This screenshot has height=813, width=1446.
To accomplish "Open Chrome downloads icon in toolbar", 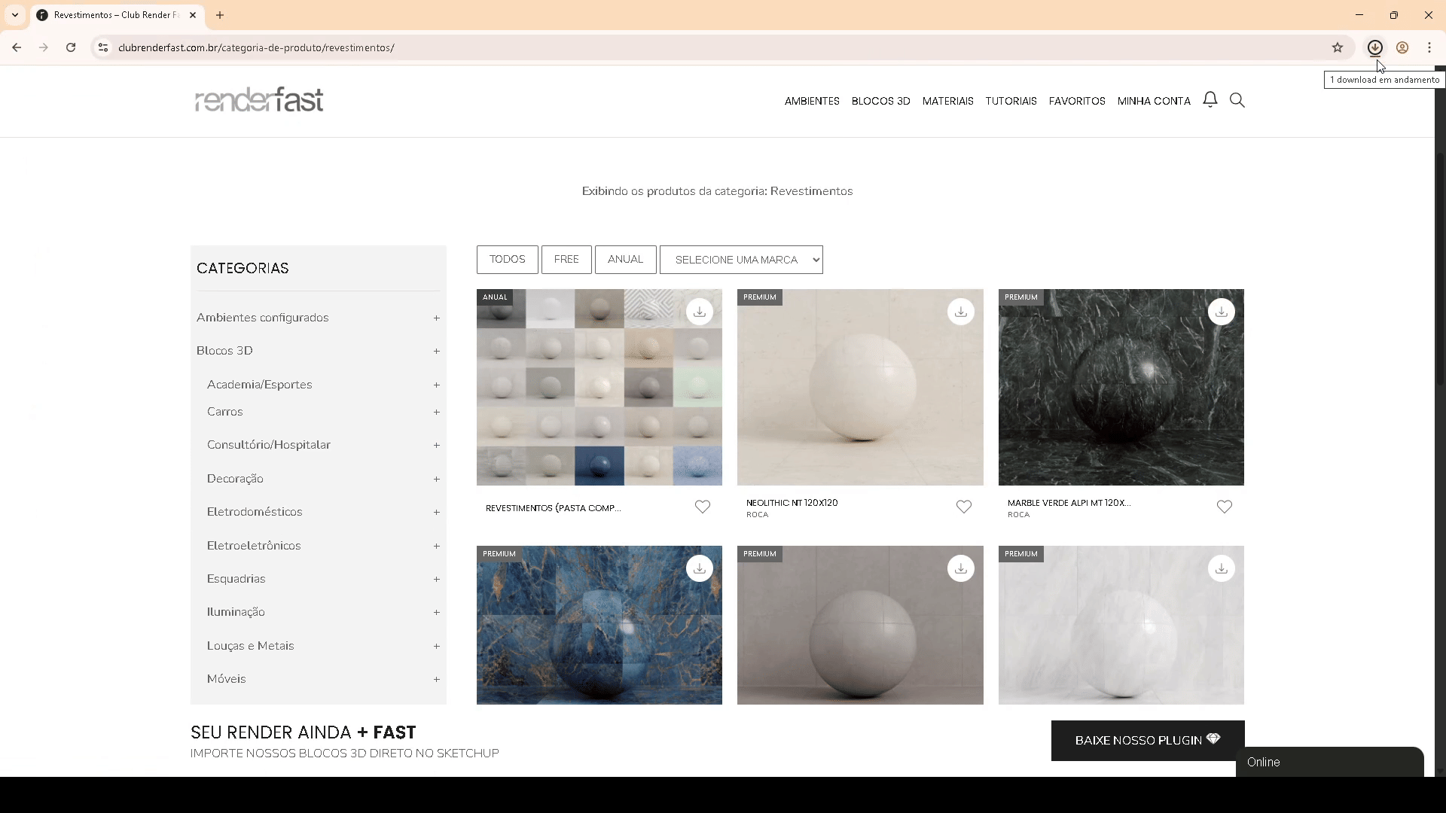I will [1374, 47].
